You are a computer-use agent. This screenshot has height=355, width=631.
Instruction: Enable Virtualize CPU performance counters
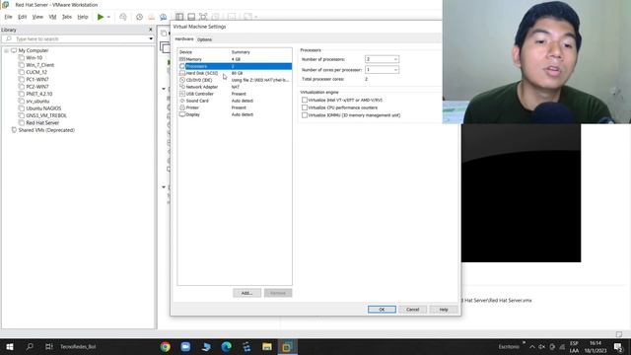(x=305, y=107)
